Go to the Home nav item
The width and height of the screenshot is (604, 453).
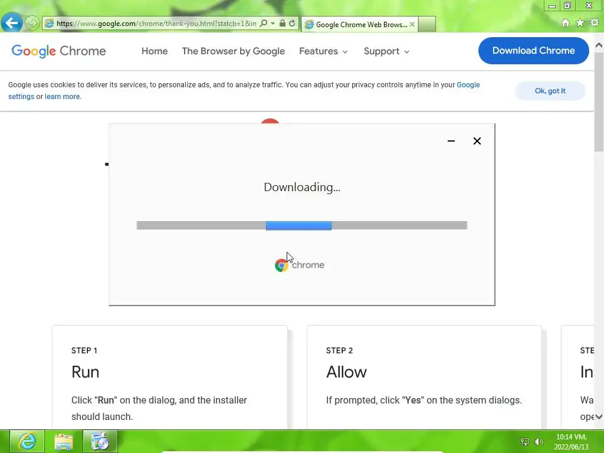click(155, 51)
